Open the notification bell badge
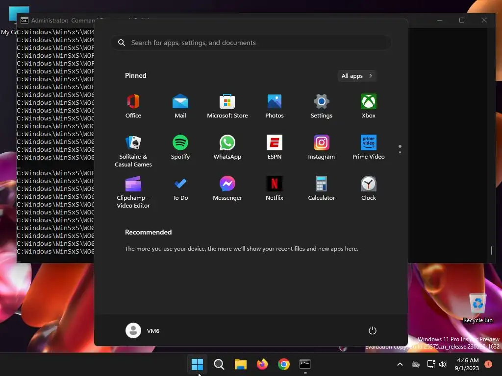This screenshot has width=502, height=376. (x=488, y=364)
